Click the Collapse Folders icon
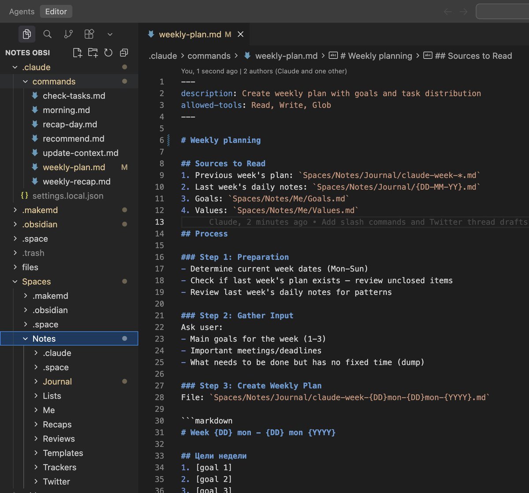 pos(124,53)
